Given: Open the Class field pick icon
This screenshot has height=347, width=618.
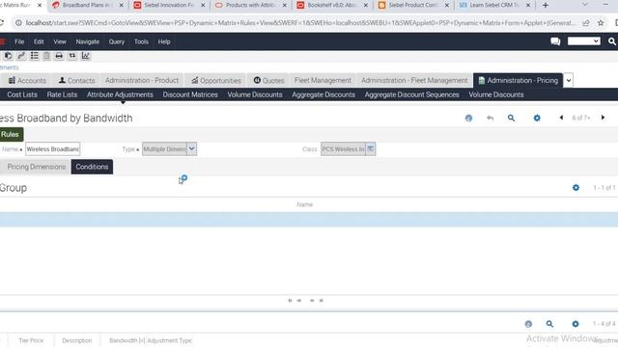Looking at the screenshot, I should (371, 148).
